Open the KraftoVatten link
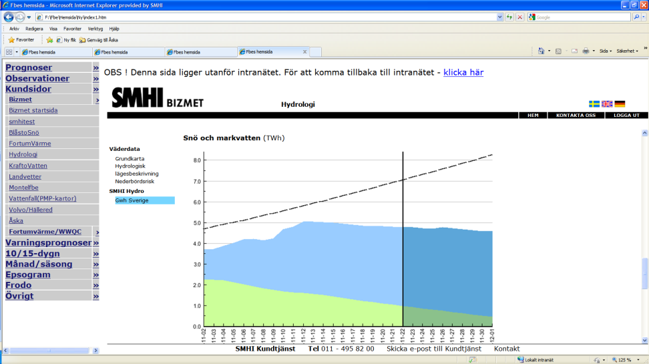 pos(28,165)
